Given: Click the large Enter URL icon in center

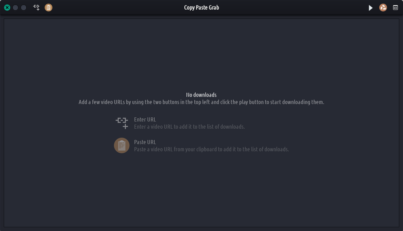Looking at the screenshot, I should point(122,123).
